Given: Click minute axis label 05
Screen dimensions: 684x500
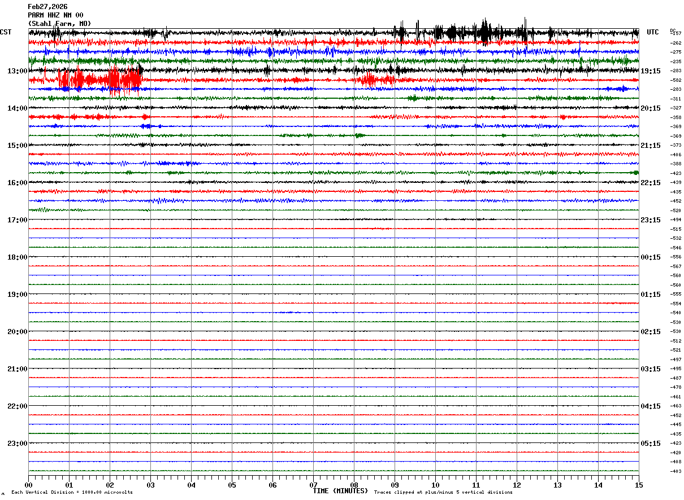Looking at the screenshot, I should 232,485.
